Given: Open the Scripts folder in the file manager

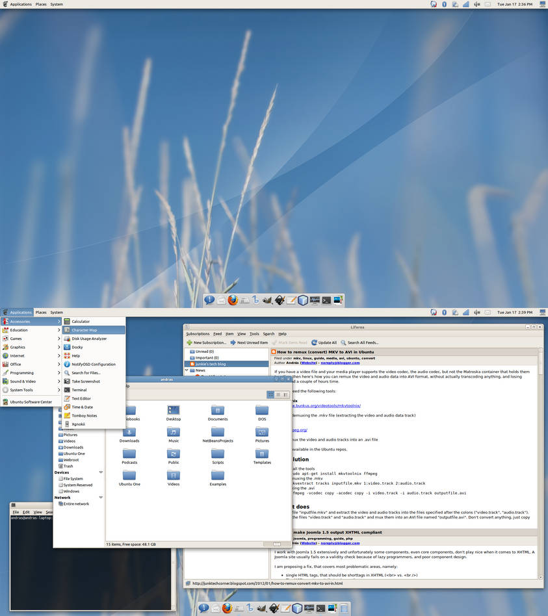Looking at the screenshot, I should [x=218, y=456].
